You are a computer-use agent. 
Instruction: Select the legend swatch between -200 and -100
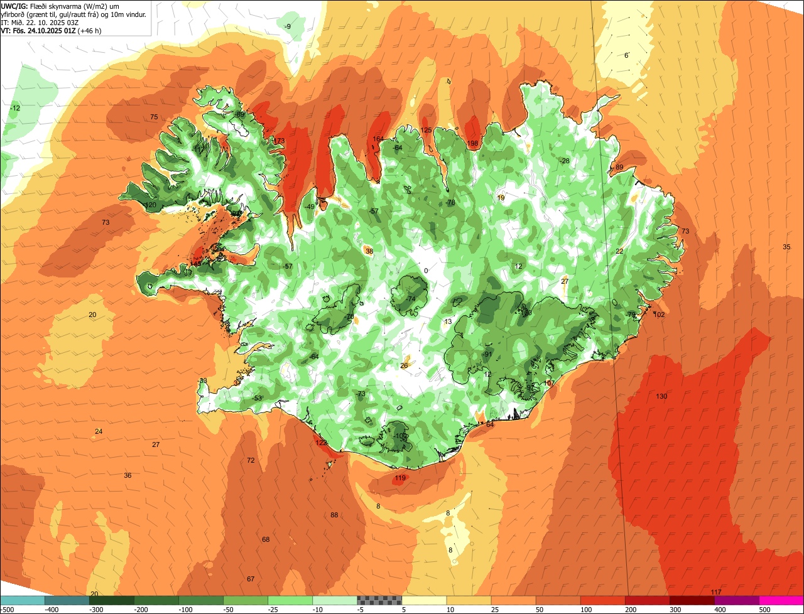(156, 600)
